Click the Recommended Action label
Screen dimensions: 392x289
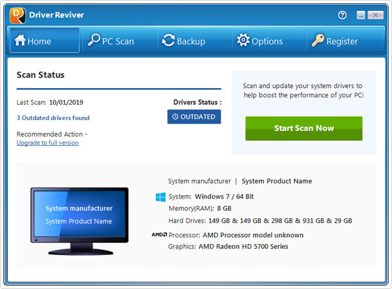pyautogui.click(x=52, y=134)
